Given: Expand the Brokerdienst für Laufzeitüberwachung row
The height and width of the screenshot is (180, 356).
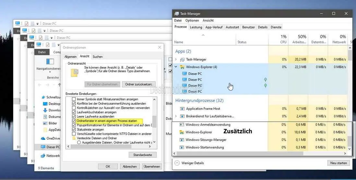Looking at the screenshot, I should (x=176, y=116).
